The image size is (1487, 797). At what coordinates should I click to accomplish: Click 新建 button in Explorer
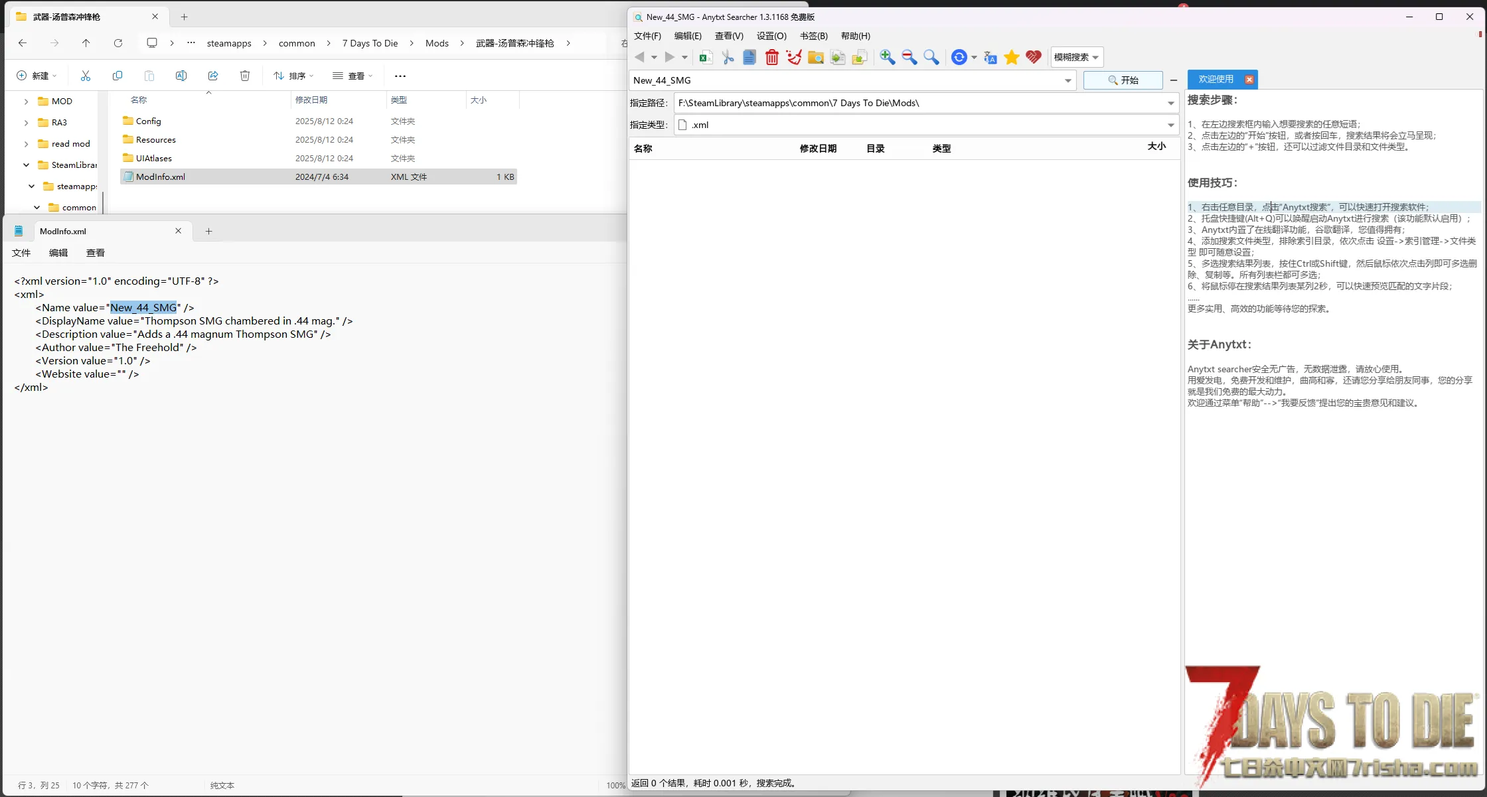37,76
